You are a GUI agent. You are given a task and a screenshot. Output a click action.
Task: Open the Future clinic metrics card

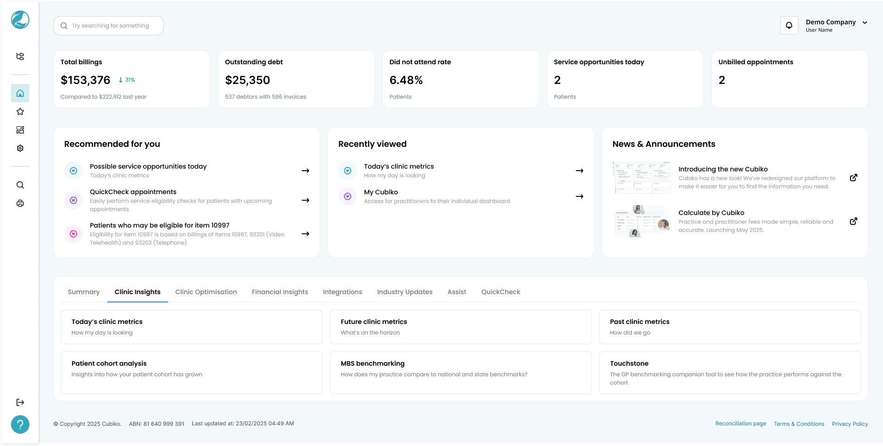[x=461, y=327]
